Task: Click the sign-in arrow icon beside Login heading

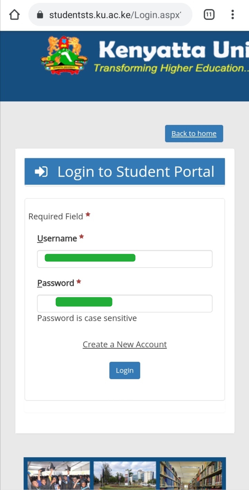Action: [x=41, y=172]
